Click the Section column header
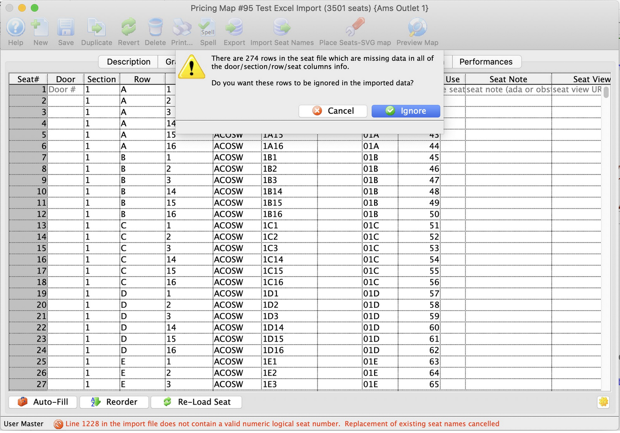Image resolution: width=620 pixels, height=433 pixels. (x=102, y=79)
